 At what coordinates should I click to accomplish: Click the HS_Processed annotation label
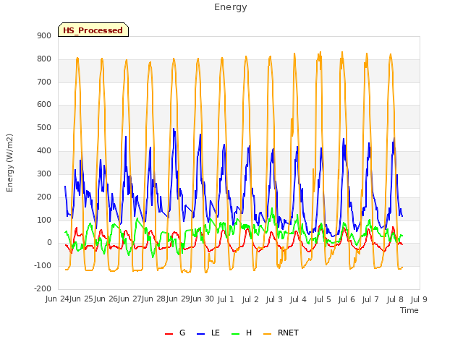tap(93, 30)
